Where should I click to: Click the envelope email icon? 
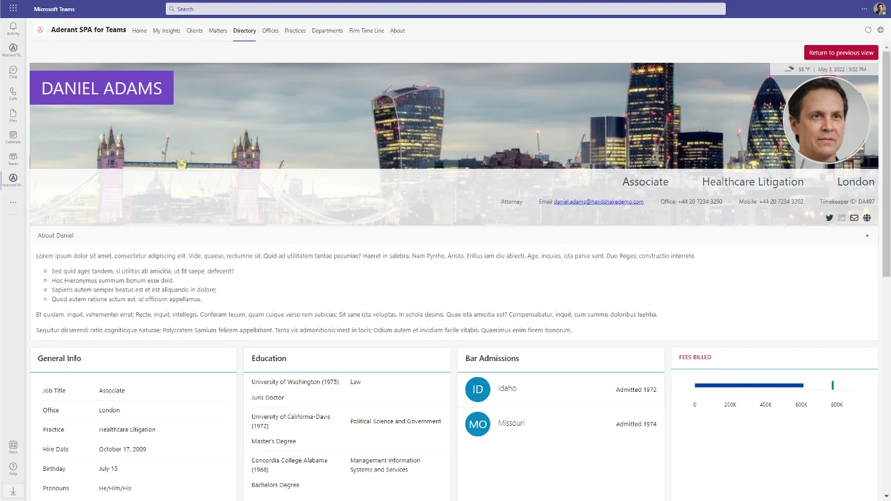click(854, 218)
